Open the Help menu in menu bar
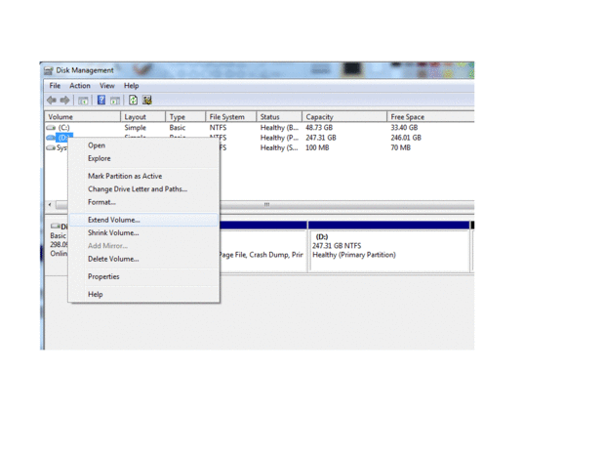Image resolution: width=605 pixels, height=454 pixels. click(131, 86)
